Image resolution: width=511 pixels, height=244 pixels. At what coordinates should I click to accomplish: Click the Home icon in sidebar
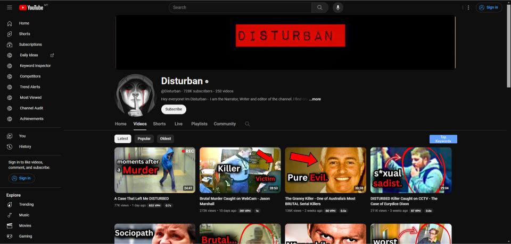(x=10, y=23)
